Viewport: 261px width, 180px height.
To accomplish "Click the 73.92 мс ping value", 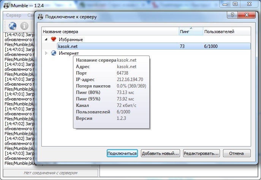I will coord(125,99).
